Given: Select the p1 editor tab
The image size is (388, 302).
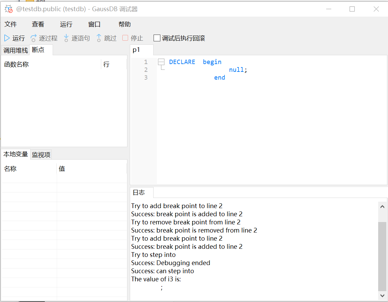Looking at the screenshot, I should pyautogui.click(x=136, y=50).
